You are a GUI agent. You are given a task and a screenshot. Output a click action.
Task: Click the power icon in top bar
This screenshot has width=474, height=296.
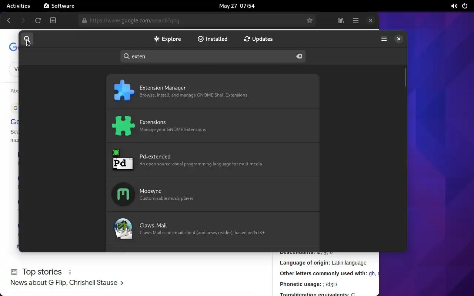465,6
